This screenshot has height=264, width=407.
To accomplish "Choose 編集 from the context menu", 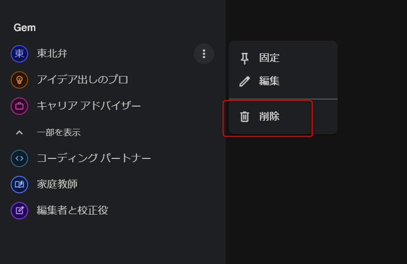I will (283, 81).
